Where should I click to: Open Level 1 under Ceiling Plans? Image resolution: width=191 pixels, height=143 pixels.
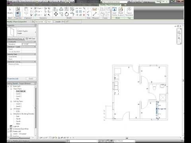19,104
